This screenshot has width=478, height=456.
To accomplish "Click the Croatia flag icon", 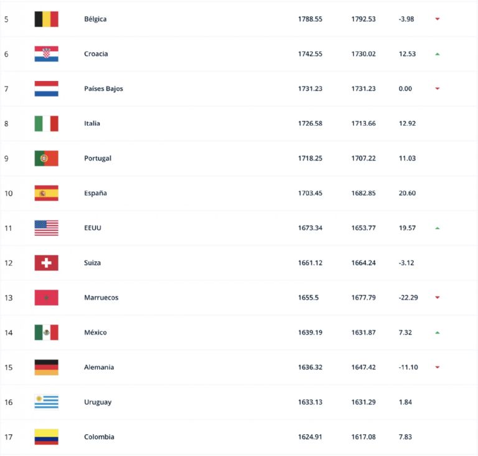I will tap(46, 54).
